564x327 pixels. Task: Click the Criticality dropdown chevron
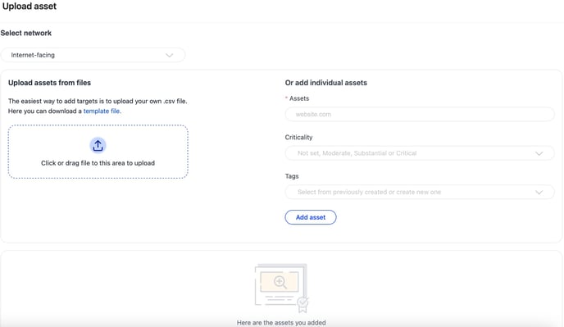[x=539, y=153]
